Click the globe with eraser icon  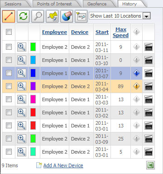[x=67, y=16]
